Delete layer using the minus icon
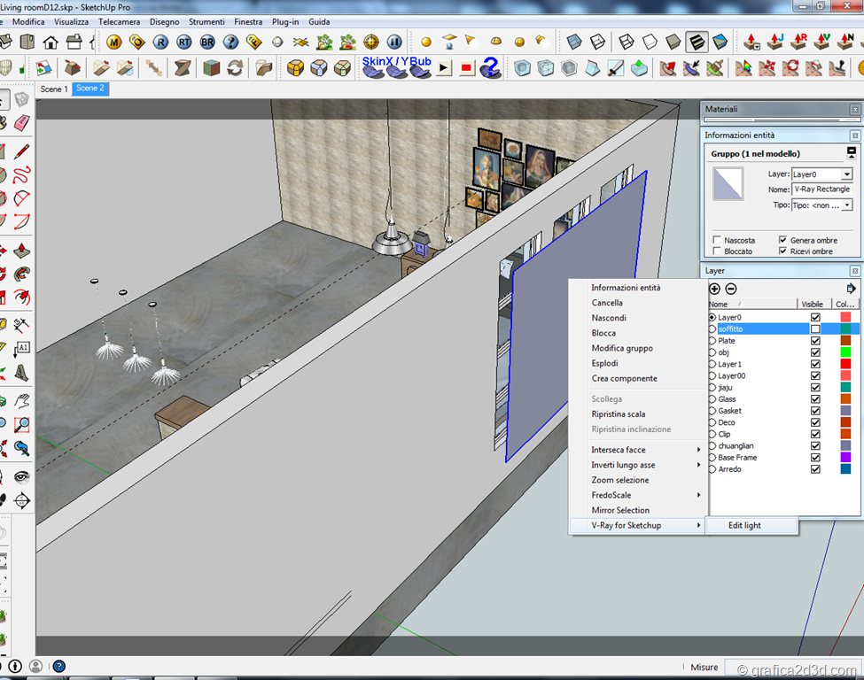The height and width of the screenshot is (680, 864). point(731,289)
